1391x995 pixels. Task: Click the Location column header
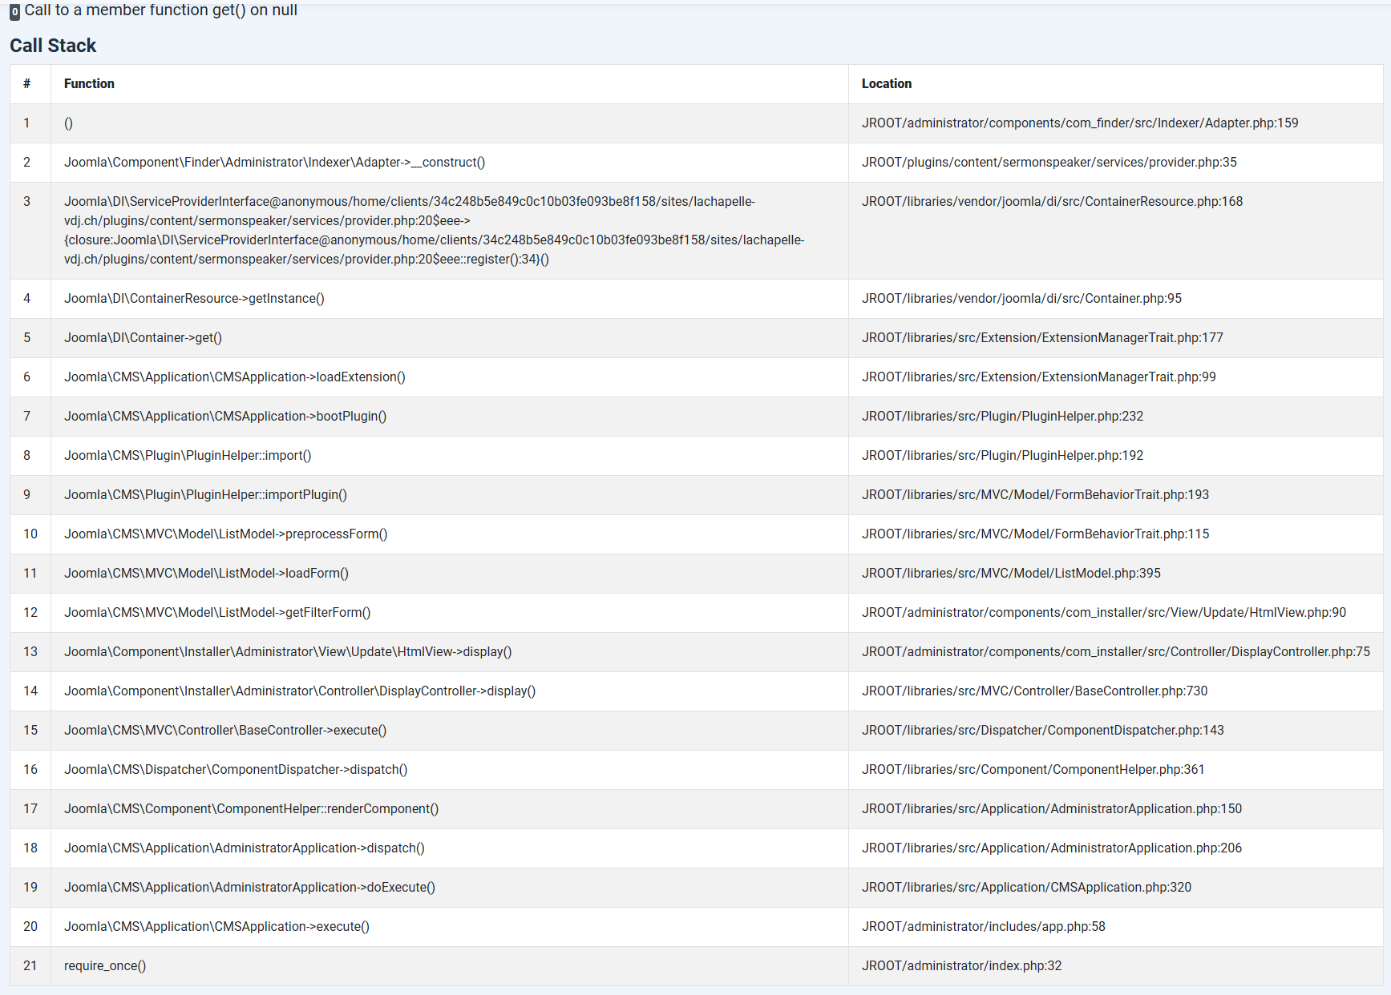[886, 83]
